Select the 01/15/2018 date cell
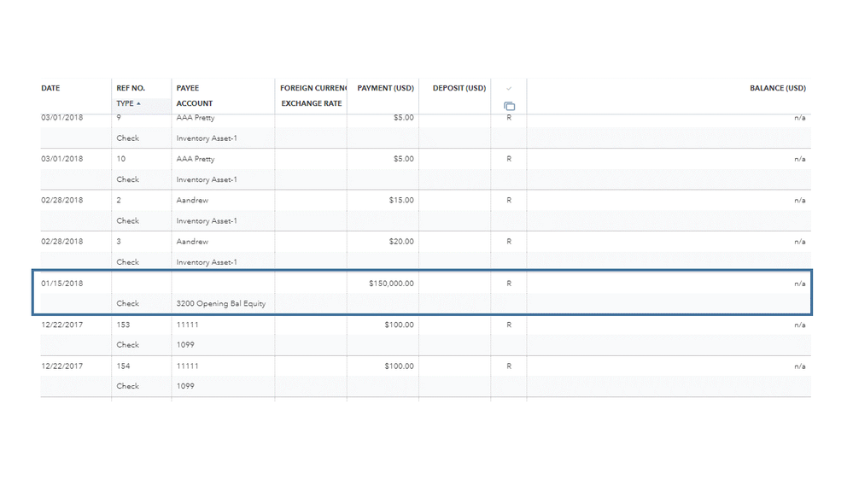This screenshot has width=853, height=480. pyautogui.click(x=62, y=284)
